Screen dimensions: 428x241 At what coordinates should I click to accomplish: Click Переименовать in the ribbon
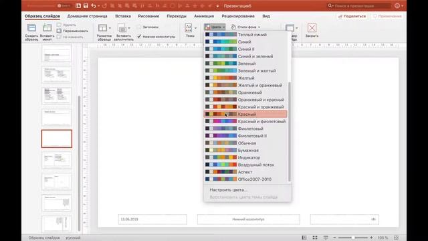[73, 31]
